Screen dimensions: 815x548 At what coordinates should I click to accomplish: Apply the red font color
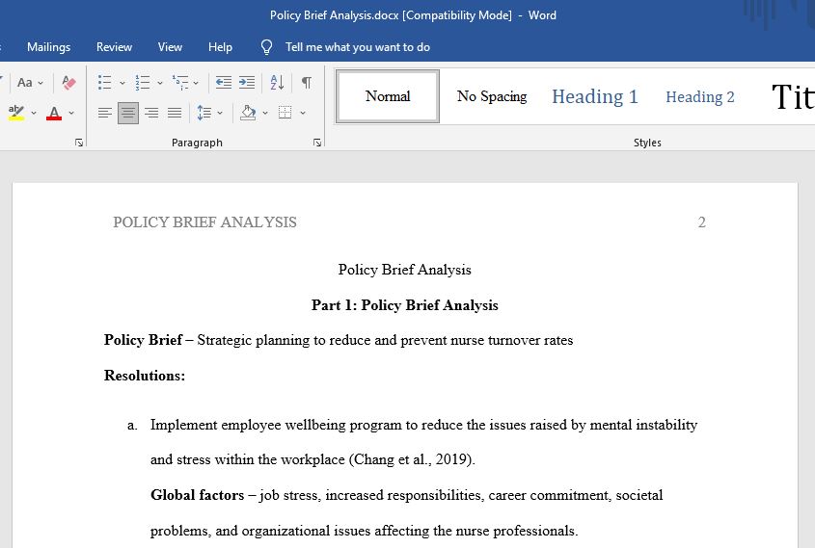click(54, 113)
